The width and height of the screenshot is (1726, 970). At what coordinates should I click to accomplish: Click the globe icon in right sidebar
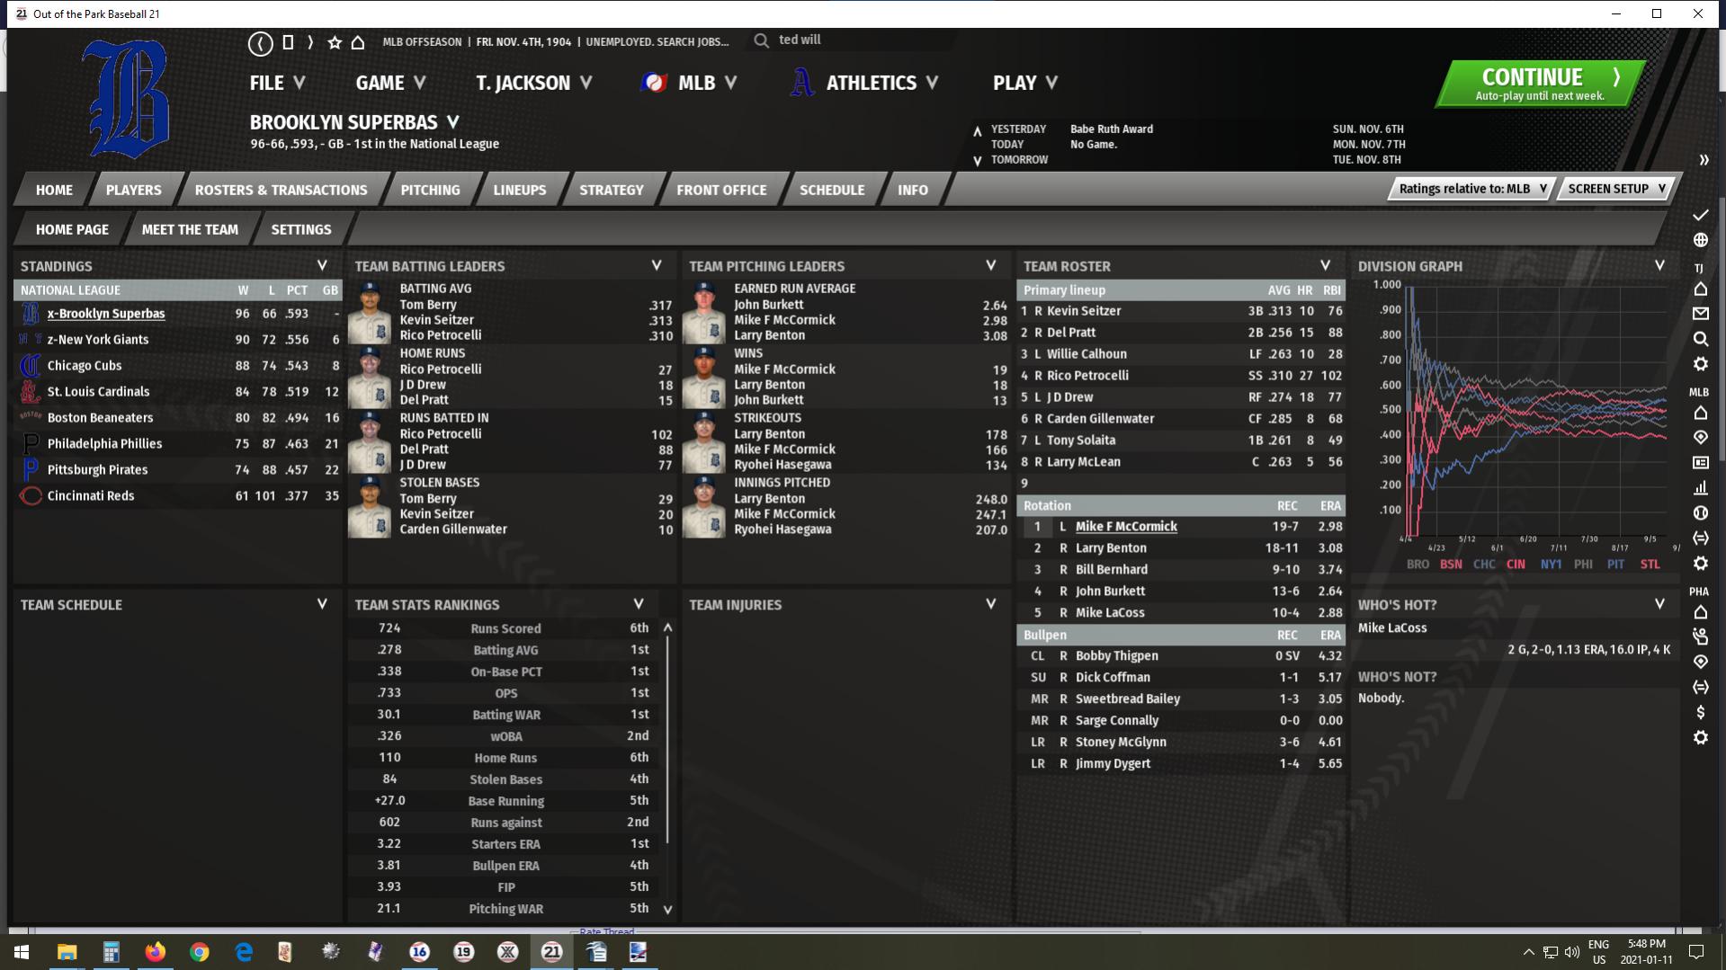pyautogui.click(x=1700, y=240)
